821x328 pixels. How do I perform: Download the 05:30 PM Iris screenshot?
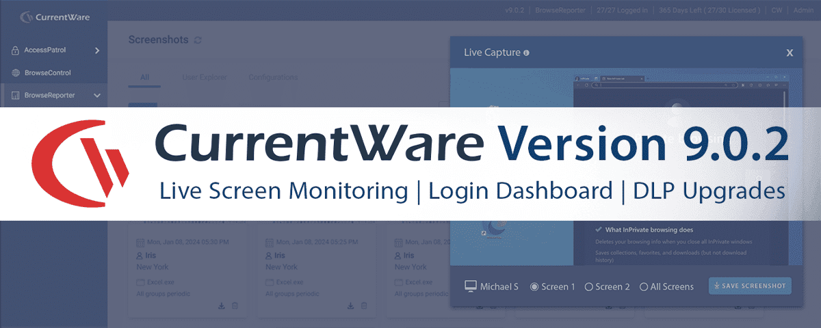pos(221,306)
